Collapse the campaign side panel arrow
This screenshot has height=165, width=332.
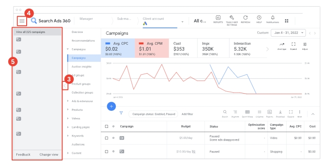coord(65,86)
